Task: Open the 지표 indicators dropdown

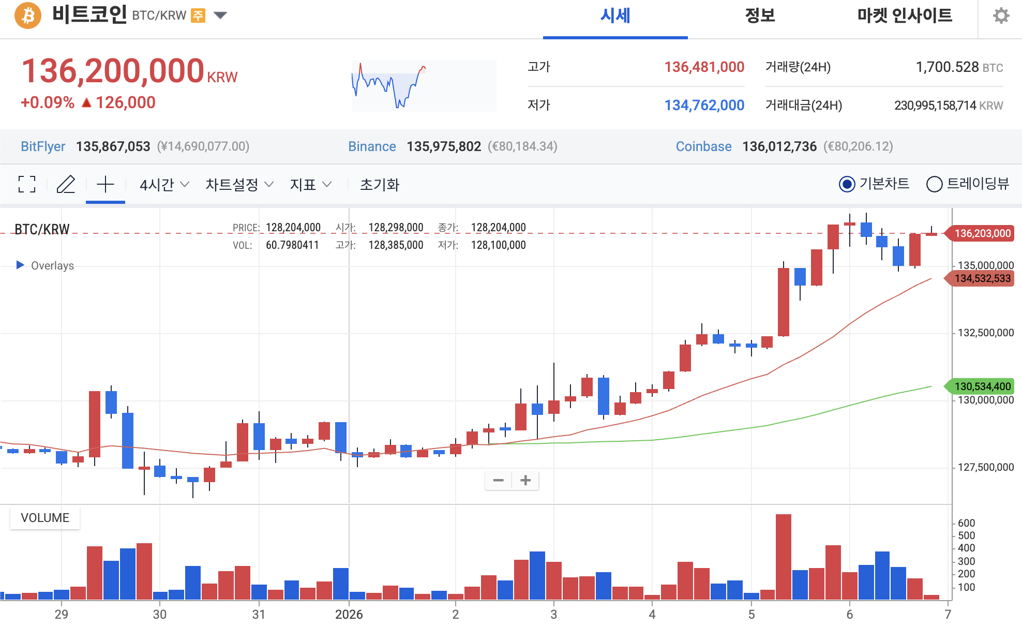Action: tap(310, 185)
